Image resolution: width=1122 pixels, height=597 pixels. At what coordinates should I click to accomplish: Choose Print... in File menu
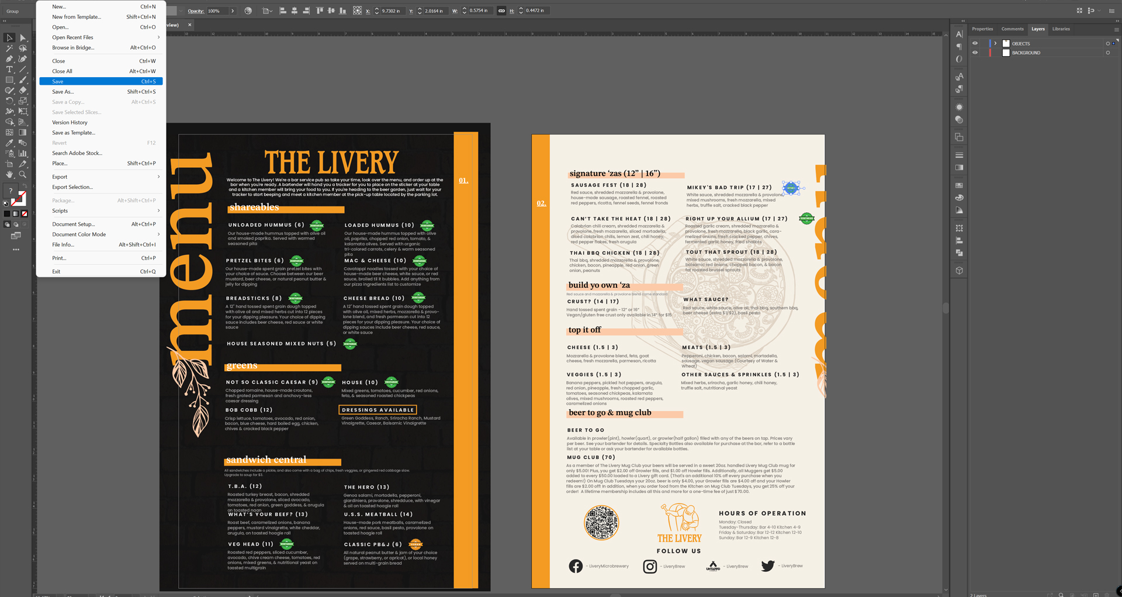click(101, 258)
